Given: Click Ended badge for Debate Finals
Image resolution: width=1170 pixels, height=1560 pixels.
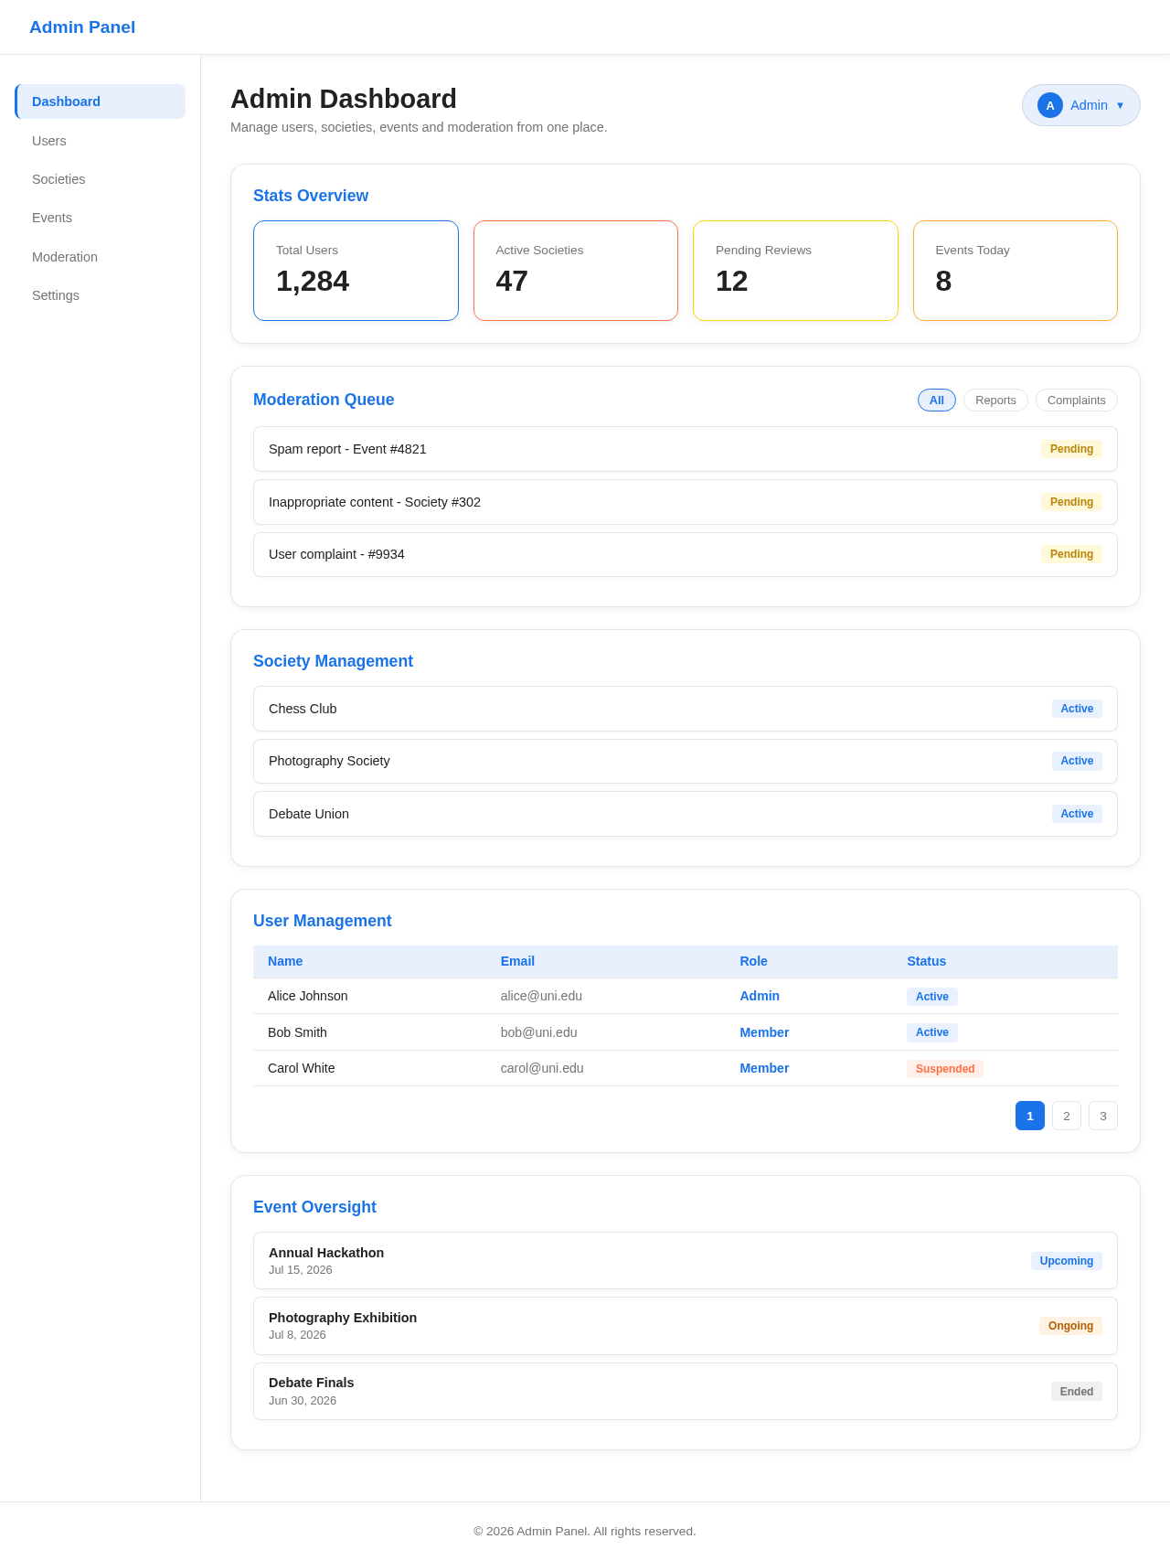Looking at the screenshot, I should pos(1077,1392).
